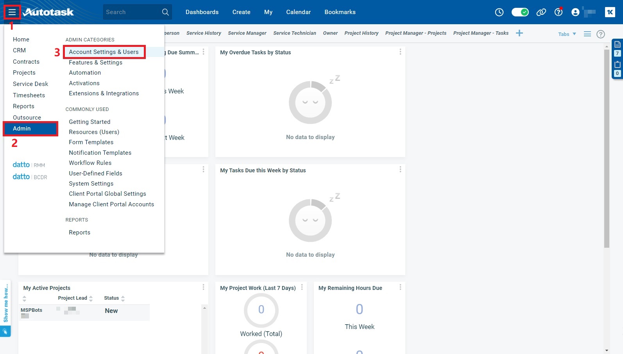Viewport: 623px width, 354px height.
Task: Open the user profile icon
Action: (x=575, y=12)
